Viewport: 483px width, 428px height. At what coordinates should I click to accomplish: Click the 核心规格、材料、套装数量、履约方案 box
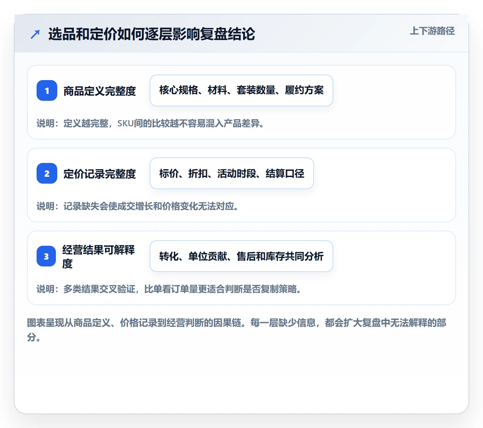pyautogui.click(x=241, y=90)
